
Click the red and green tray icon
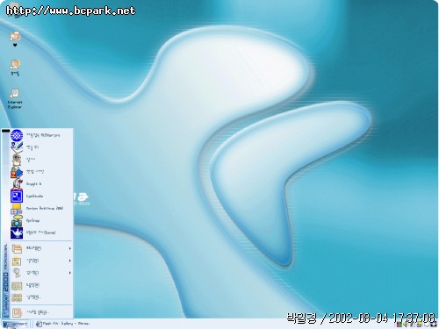pos(399,324)
